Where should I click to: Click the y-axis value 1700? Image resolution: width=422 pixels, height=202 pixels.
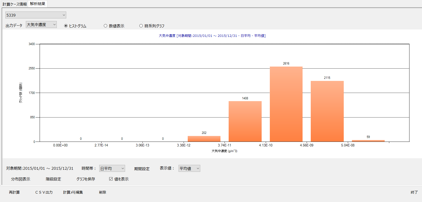point(32,93)
